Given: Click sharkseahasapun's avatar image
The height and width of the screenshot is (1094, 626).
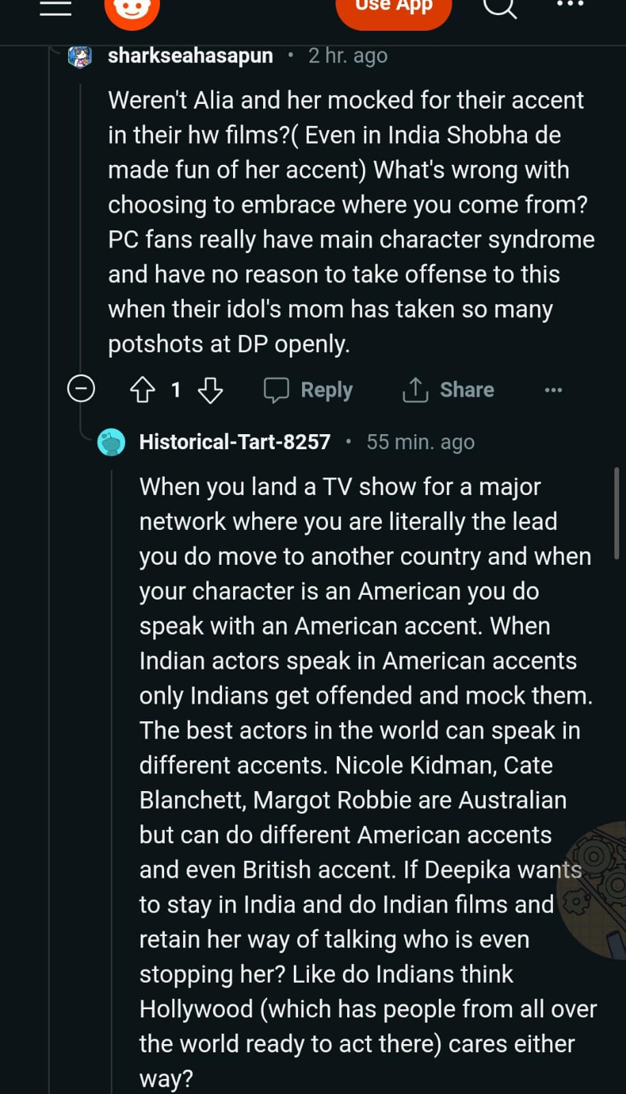Looking at the screenshot, I should click(80, 56).
